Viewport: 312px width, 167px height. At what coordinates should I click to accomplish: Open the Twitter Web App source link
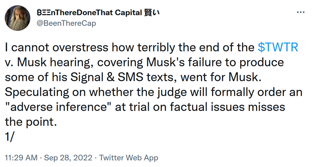(x=128, y=158)
